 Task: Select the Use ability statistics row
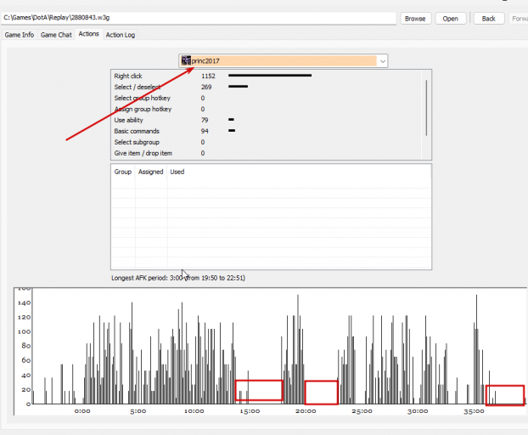(266, 120)
